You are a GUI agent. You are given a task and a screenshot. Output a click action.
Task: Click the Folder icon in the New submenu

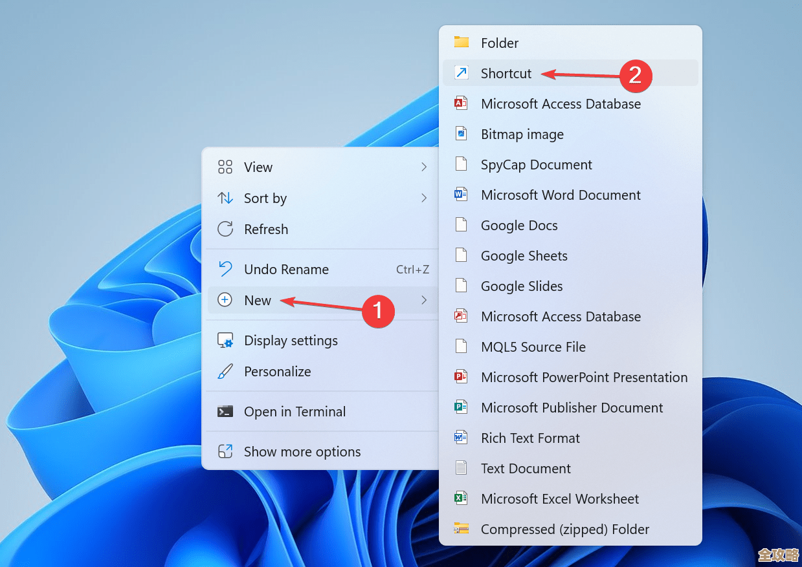(462, 43)
